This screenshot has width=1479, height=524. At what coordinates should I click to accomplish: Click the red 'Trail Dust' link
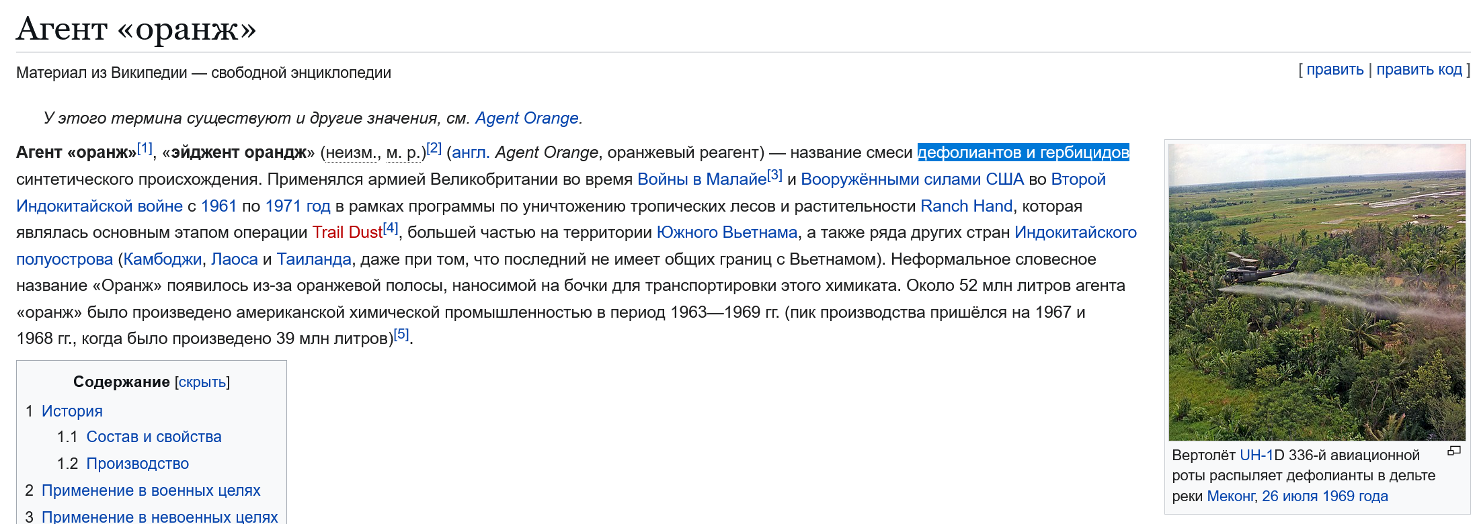pyautogui.click(x=347, y=232)
